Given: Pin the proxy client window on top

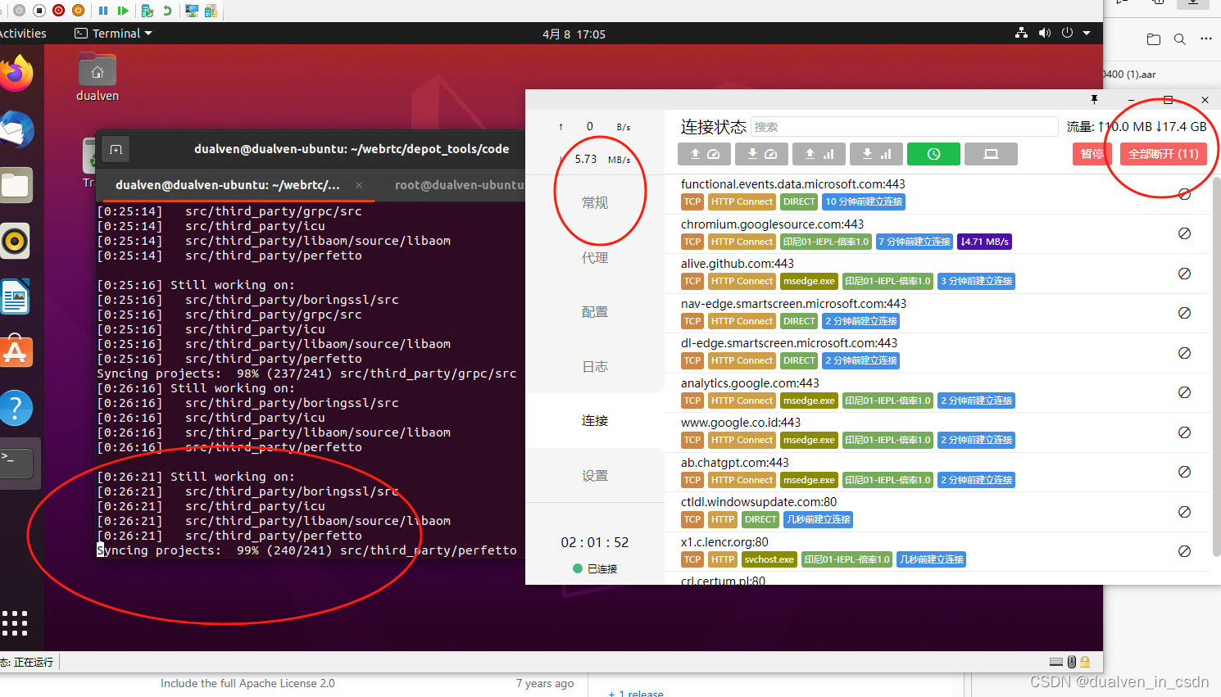Looking at the screenshot, I should point(1094,99).
